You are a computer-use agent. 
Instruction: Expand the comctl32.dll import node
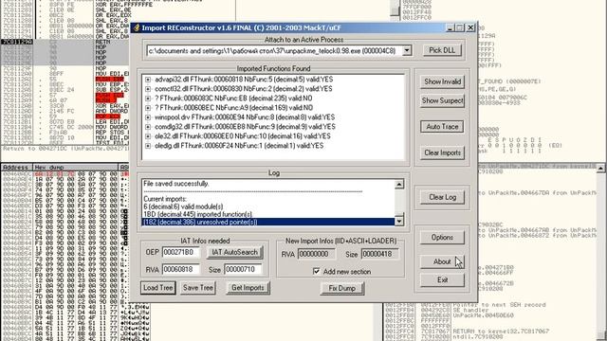coord(148,89)
